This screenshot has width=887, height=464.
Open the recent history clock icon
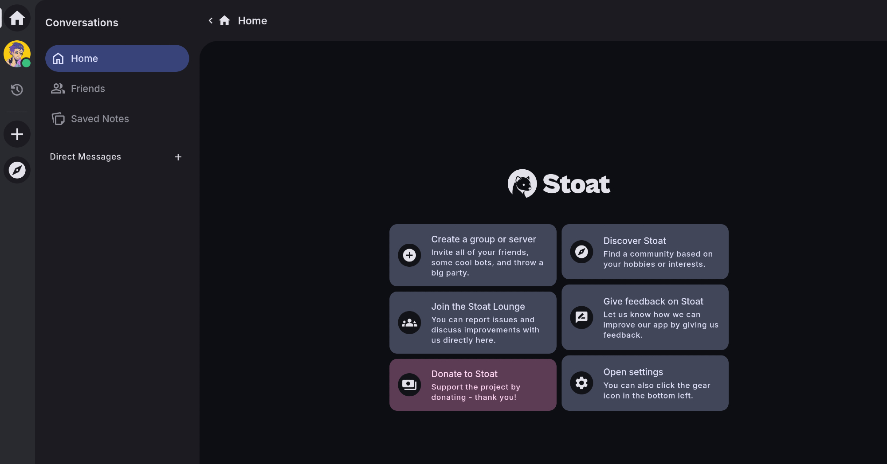tap(17, 90)
